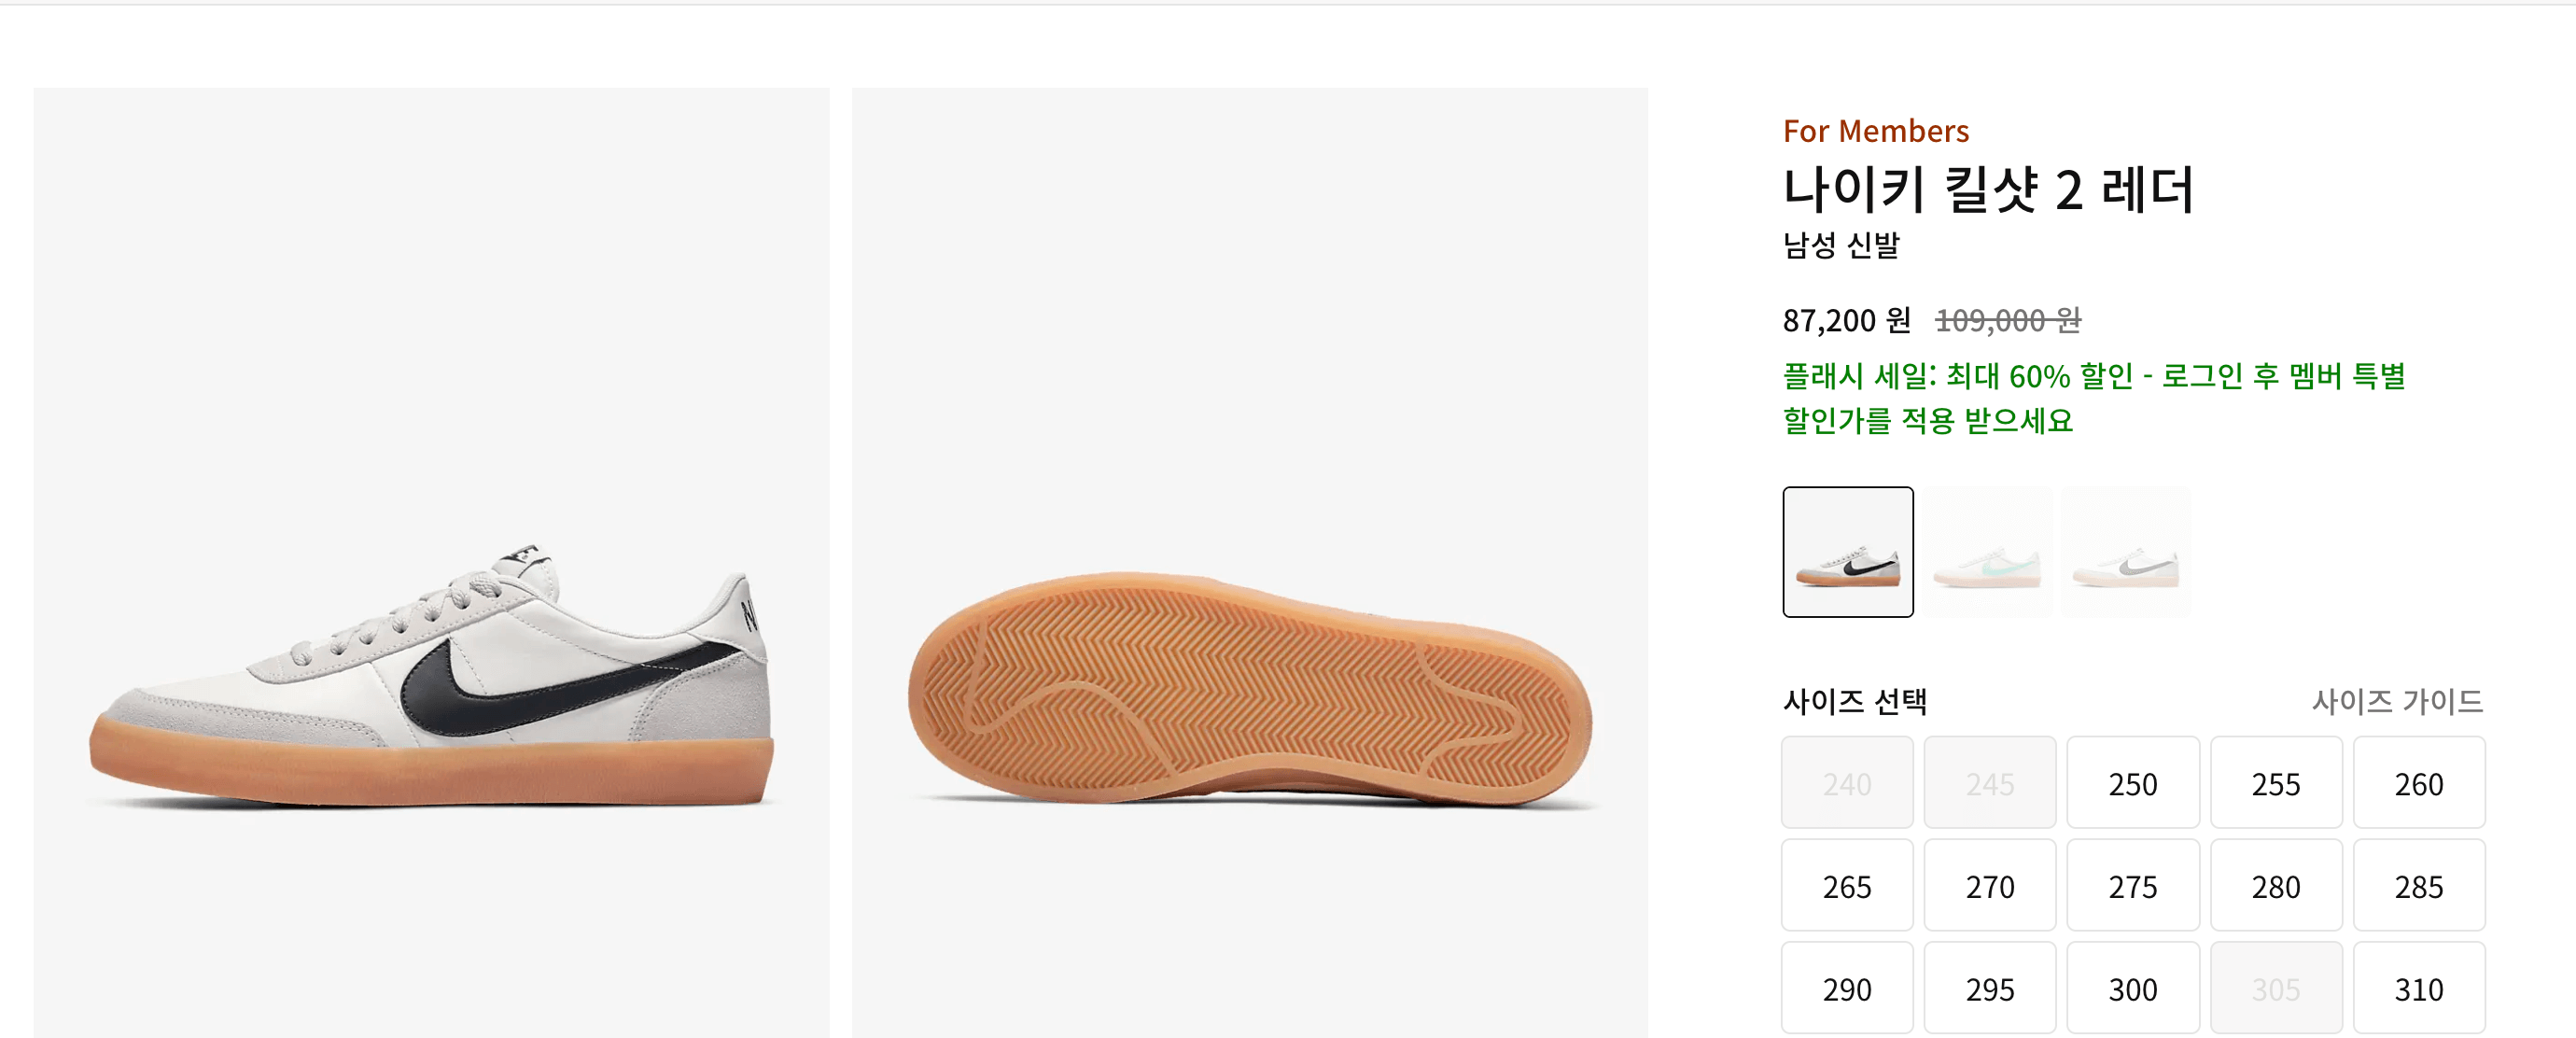Image resolution: width=2576 pixels, height=1038 pixels.
Task: Pick shoe size 270
Action: click(x=1990, y=886)
